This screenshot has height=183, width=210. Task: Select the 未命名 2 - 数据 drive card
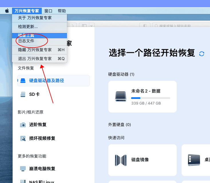pyautogui.click(x=142, y=97)
